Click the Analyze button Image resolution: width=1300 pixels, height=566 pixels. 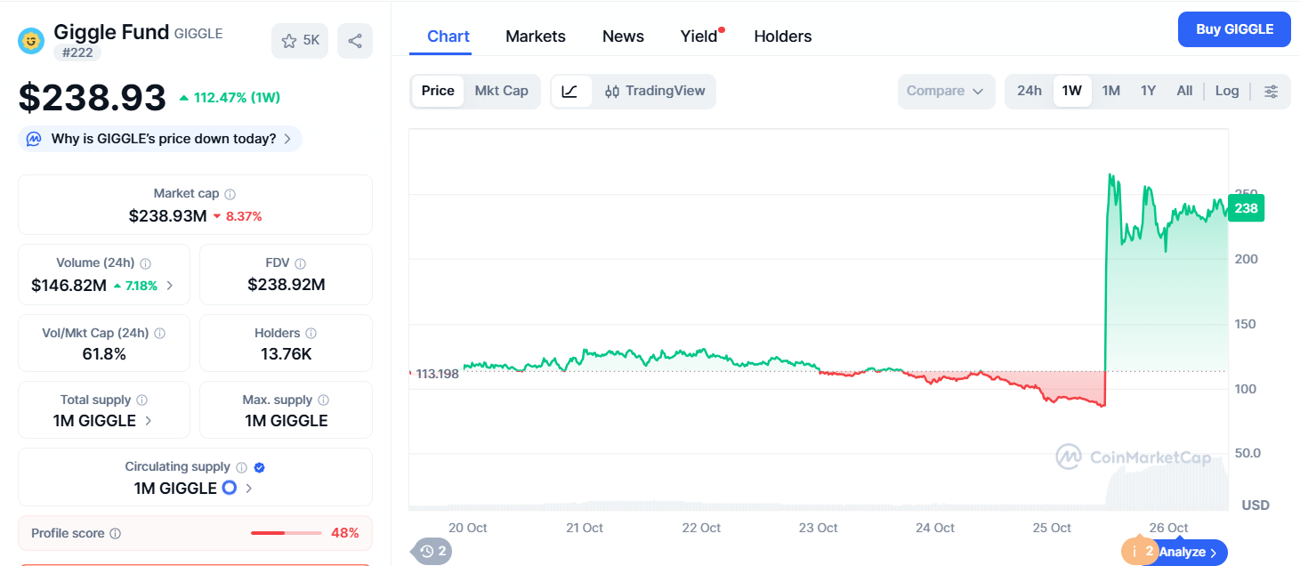coord(1188,552)
